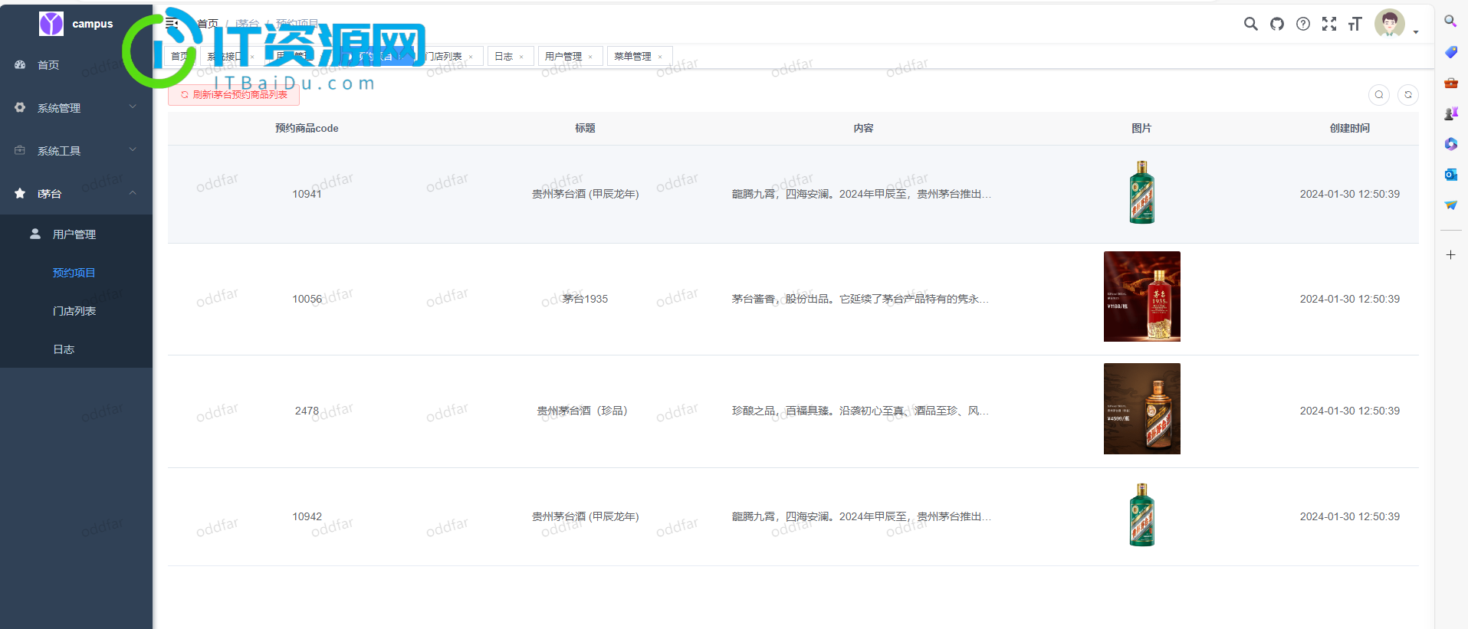1468x629 pixels.
Task: Open the 珍品 product image for code 2478
Action: 1142,408
